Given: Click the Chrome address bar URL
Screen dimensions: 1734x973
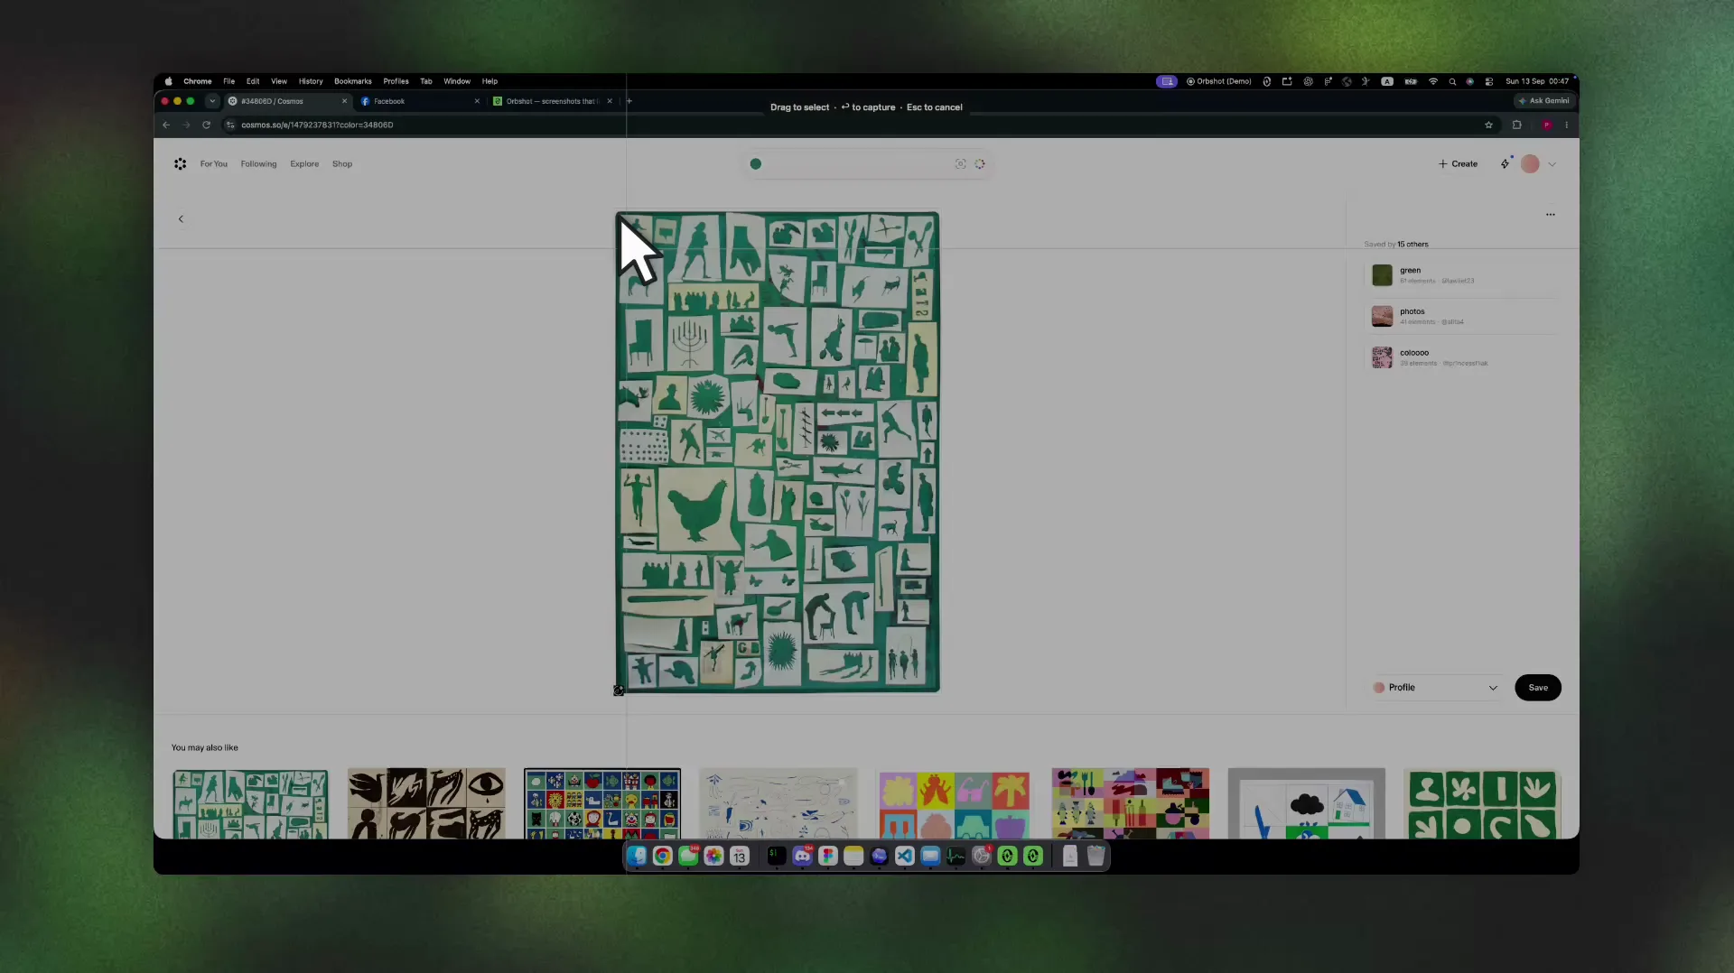Looking at the screenshot, I should (317, 125).
